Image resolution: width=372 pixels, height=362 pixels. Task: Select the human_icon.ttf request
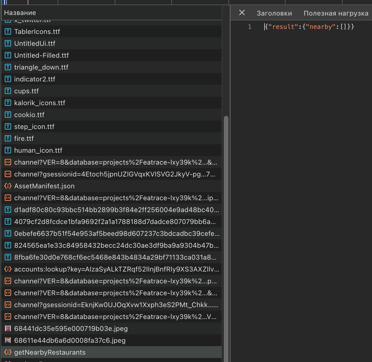pos(111,150)
